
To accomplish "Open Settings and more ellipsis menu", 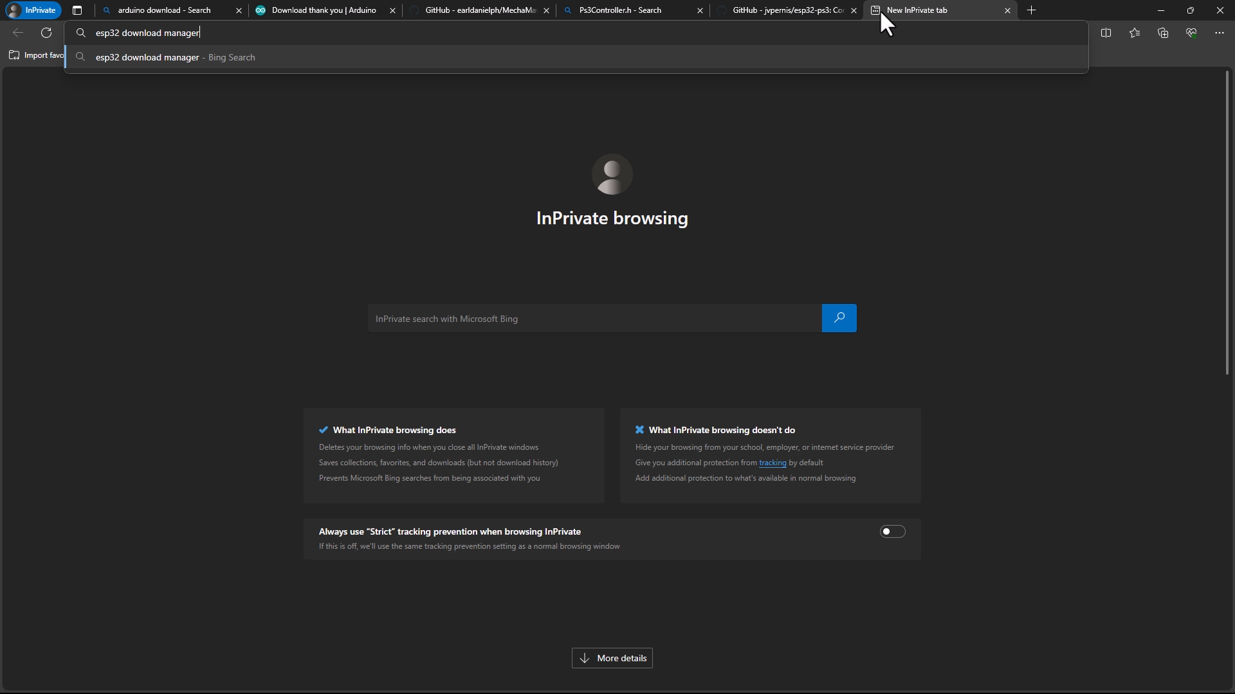I will (1220, 33).
